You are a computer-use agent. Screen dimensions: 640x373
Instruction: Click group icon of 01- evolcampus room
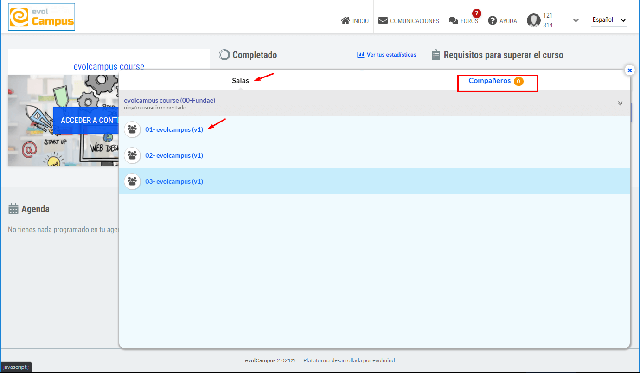click(132, 129)
